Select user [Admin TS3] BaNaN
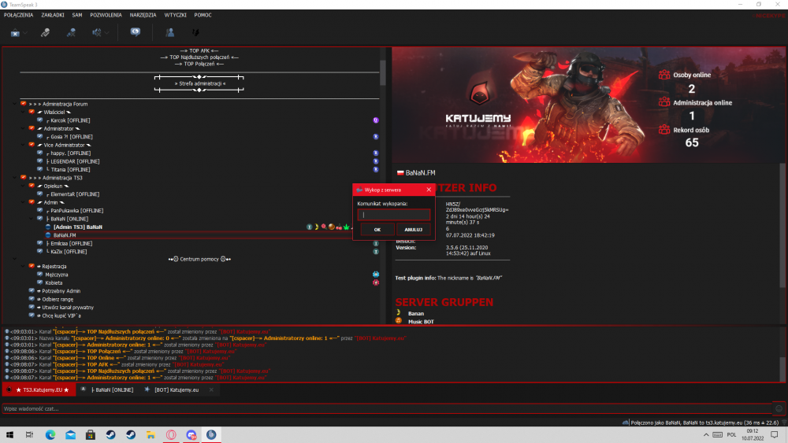Image resolution: width=788 pixels, height=443 pixels. 77,227
